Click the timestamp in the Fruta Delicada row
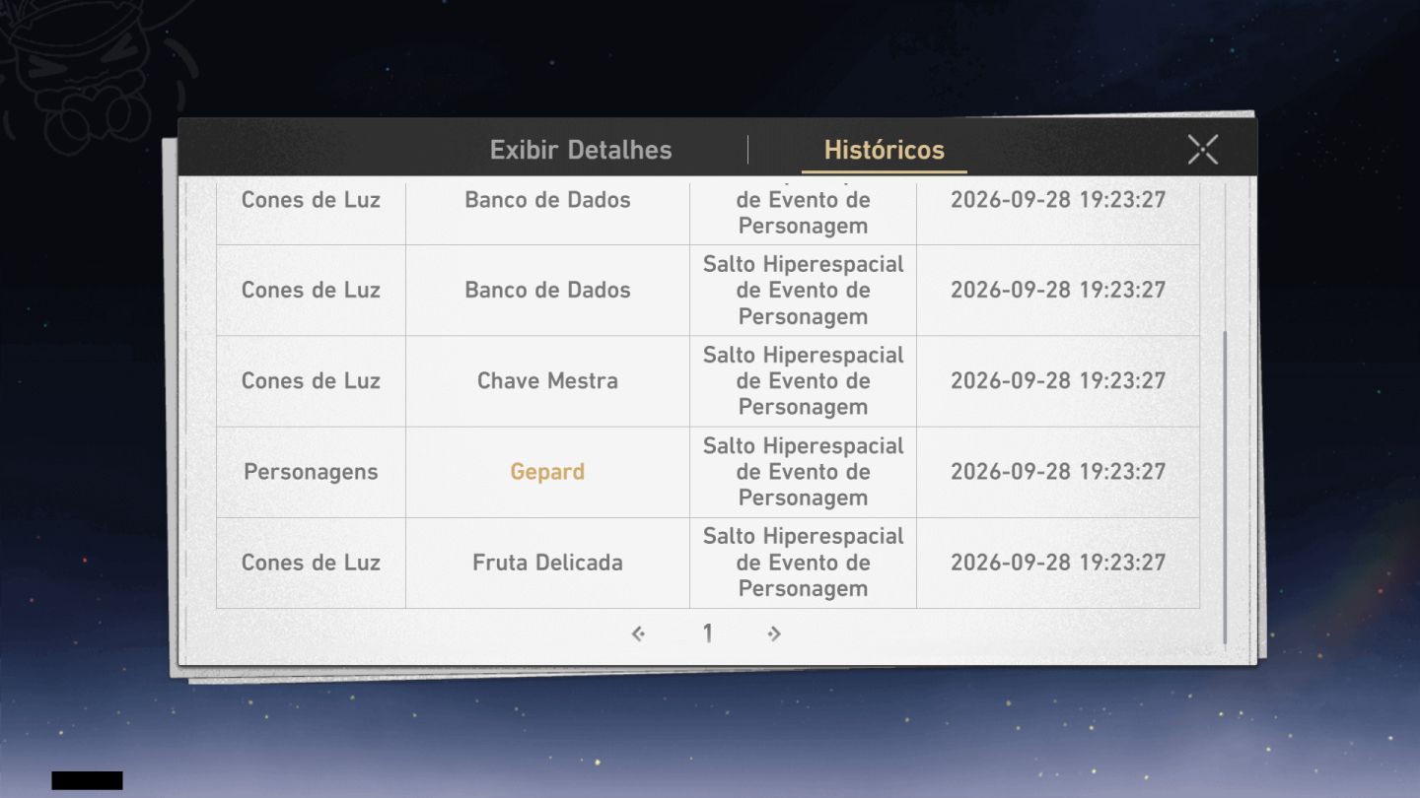1420x798 pixels. coord(1058,563)
